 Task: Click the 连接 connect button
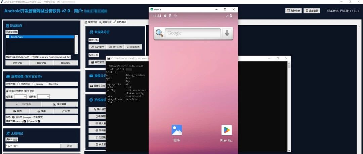pyautogui.click(x=70, y=146)
